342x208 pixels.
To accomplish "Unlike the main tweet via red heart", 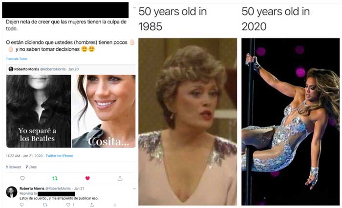I will (x=87, y=178).
